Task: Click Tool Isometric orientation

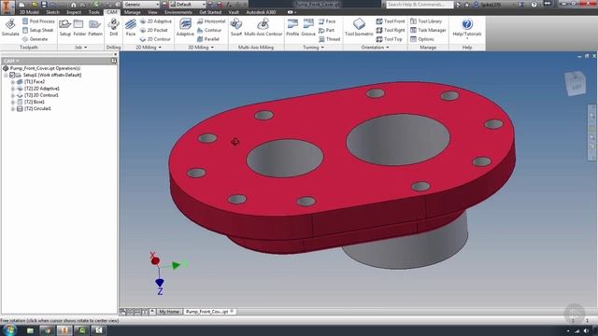Action: (x=359, y=27)
